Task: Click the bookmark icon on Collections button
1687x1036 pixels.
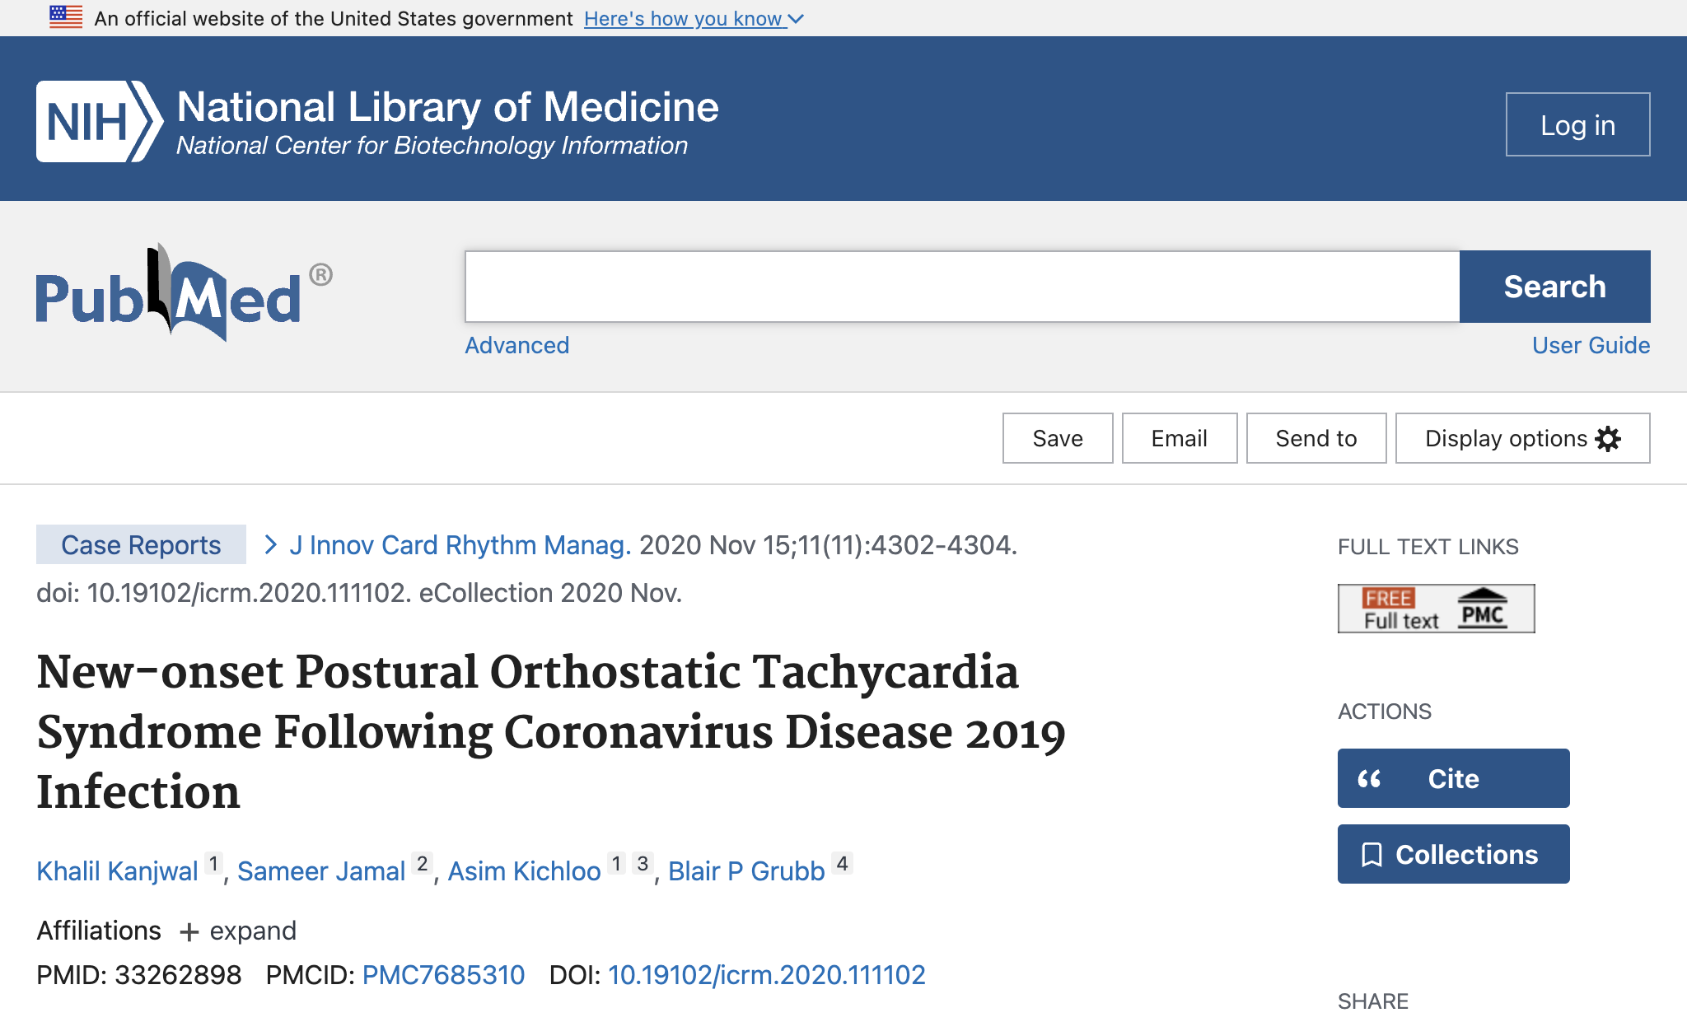Action: [x=1372, y=854]
